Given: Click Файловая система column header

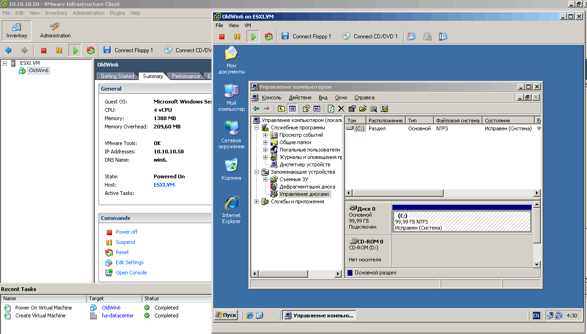Looking at the screenshot, I should pos(458,121).
